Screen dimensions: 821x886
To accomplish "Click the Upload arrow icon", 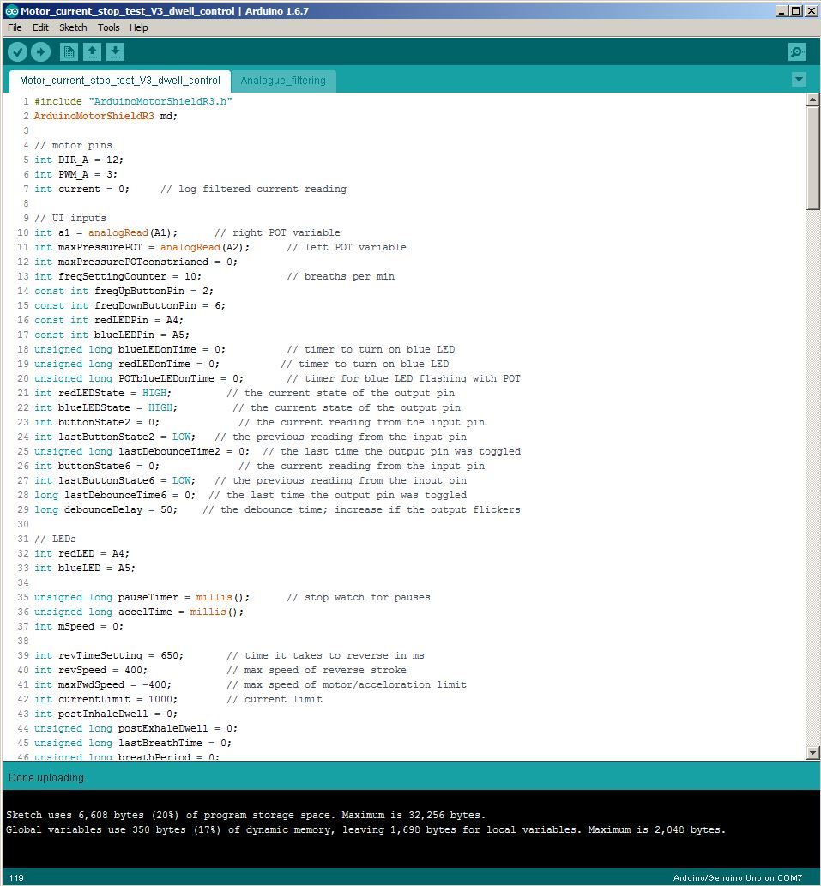I will pyautogui.click(x=40, y=51).
